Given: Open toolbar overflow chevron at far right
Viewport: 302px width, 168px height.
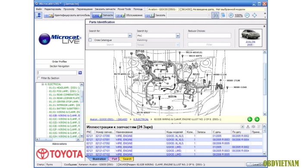Looking at the screenshot, I should [265, 15].
